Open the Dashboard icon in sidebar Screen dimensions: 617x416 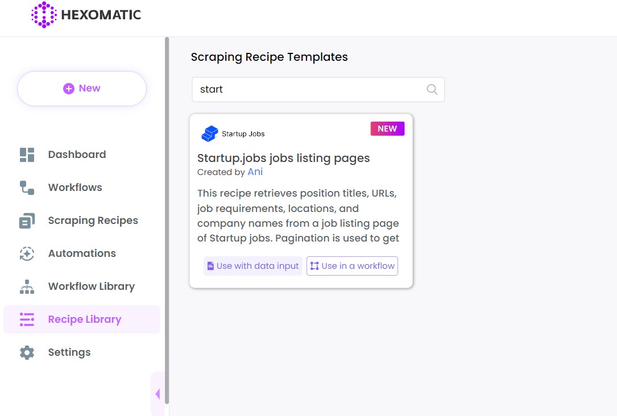pyautogui.click(x=27, y=154)
